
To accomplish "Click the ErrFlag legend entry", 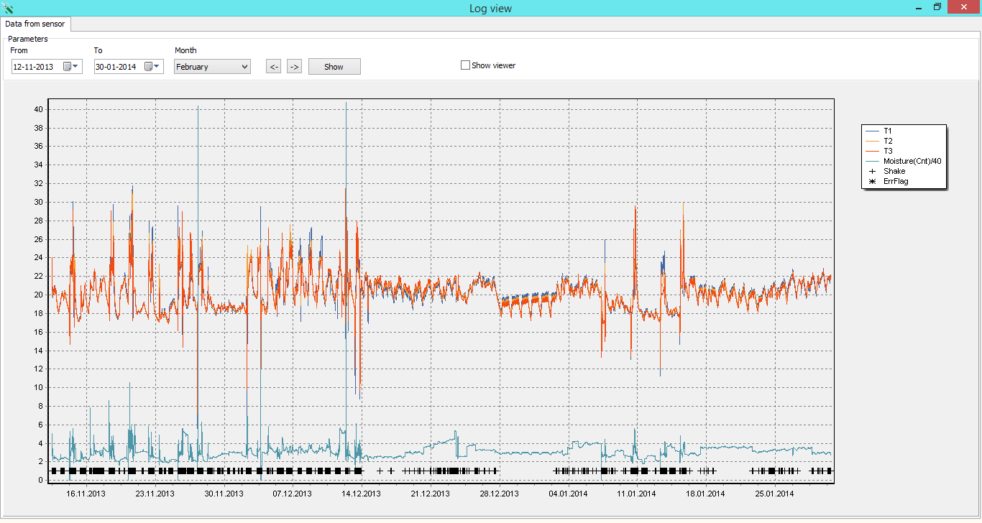I will (896, 181).
